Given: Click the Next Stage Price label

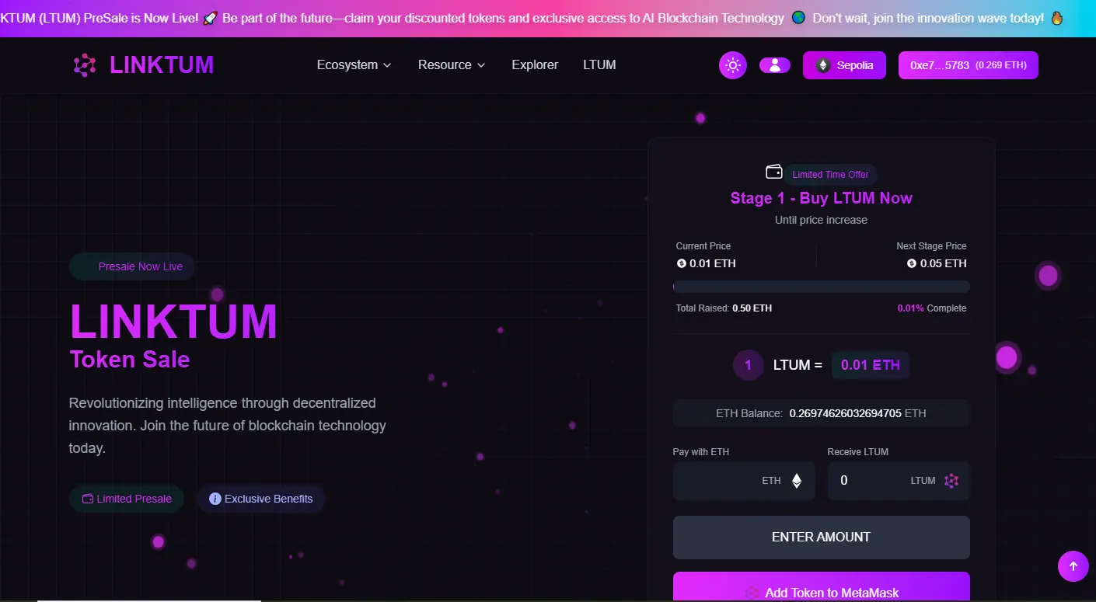Looking at the screenshot, I should click(931, 245).
